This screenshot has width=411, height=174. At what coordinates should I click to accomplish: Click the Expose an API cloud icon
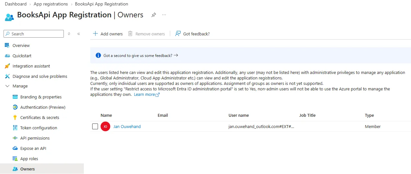(15, 148)
